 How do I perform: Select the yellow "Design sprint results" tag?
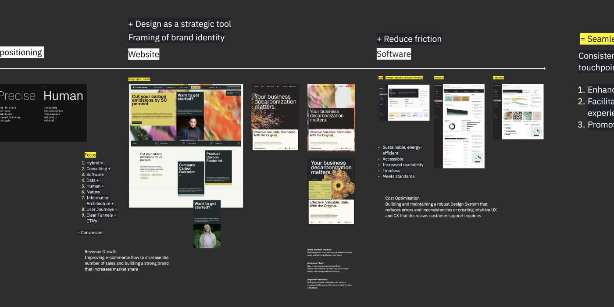point(139,79)
